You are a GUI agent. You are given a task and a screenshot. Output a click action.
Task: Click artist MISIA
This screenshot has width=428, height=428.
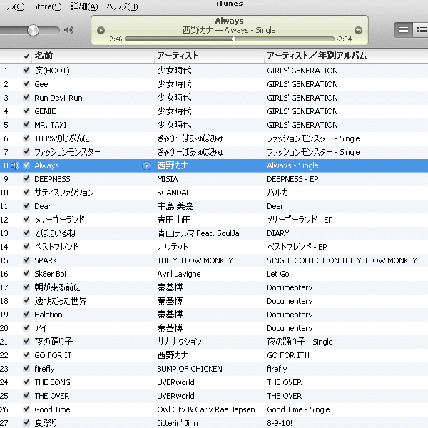tap(168, 179)
